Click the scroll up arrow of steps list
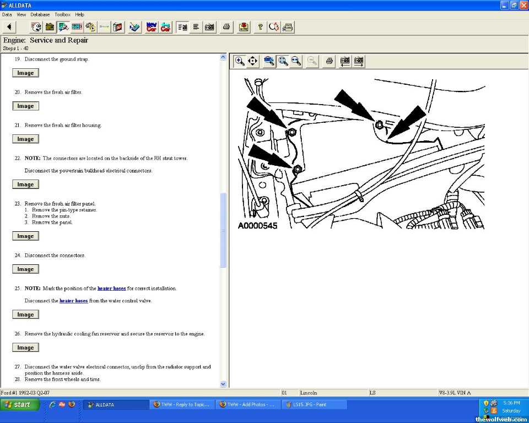Screen dimensions: 529x423 click(223, 57)
